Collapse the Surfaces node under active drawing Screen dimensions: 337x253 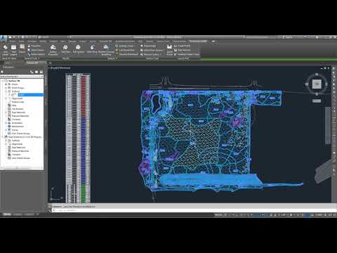coord(6,91)
